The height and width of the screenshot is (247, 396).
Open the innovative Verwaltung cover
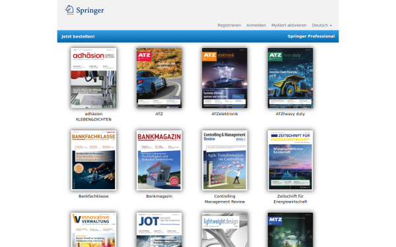pyautogui.click(x=94, y=230)
